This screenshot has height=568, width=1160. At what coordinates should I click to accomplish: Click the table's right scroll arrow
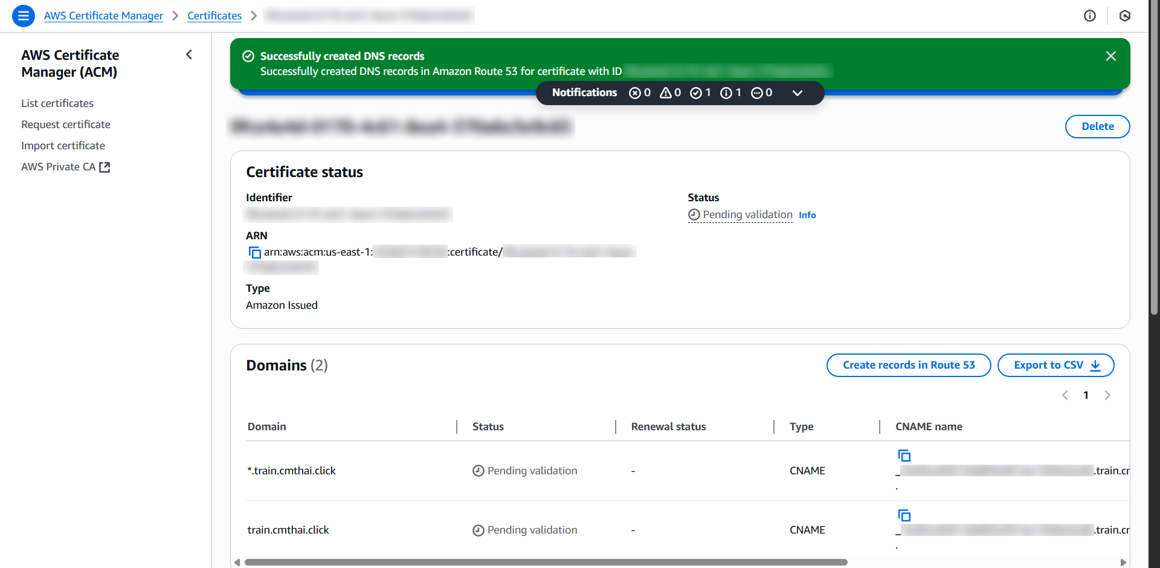(1123, 562)
